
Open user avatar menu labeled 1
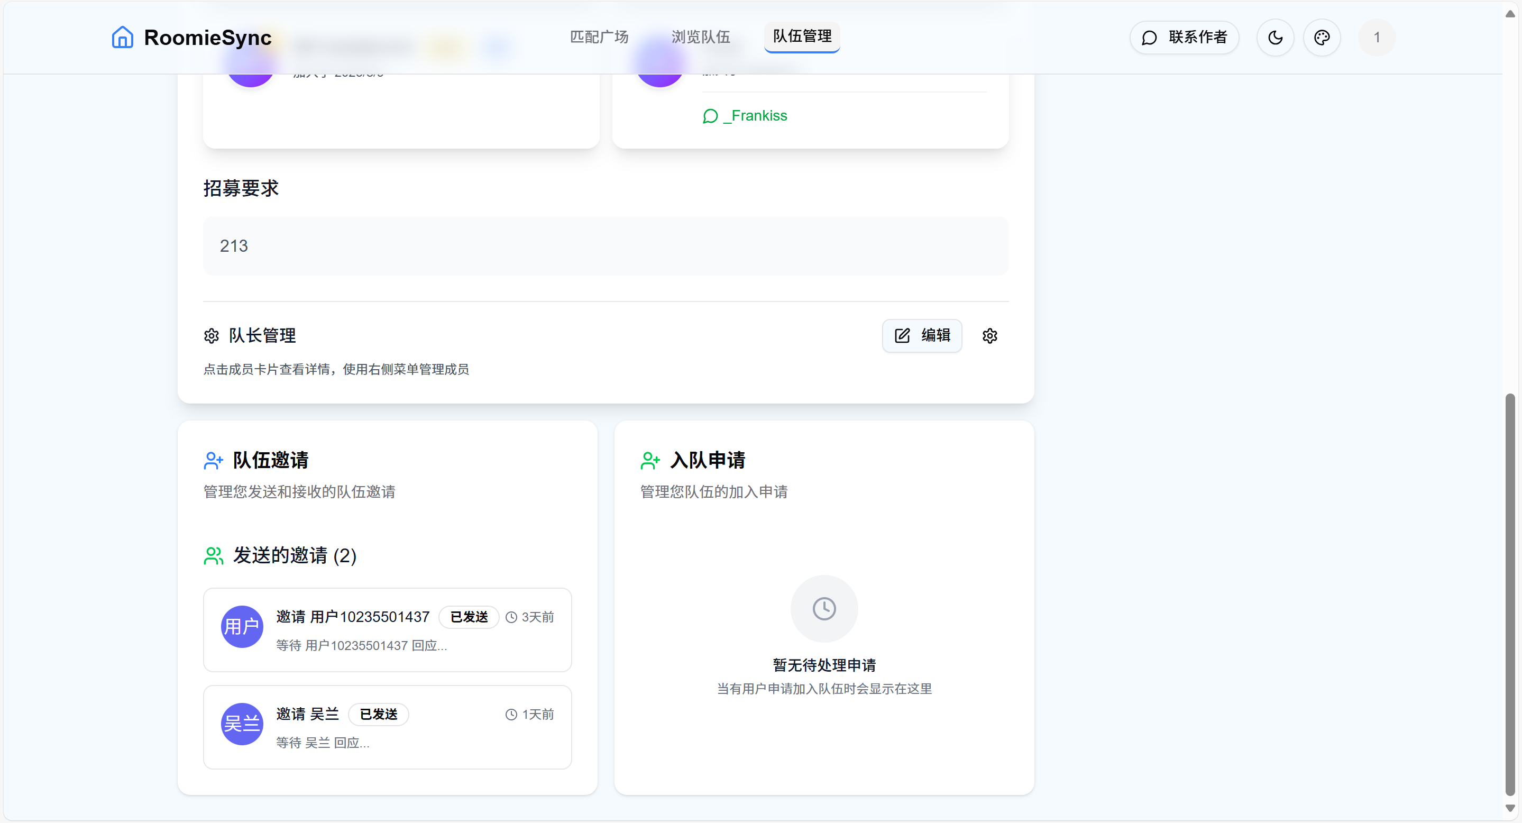(x=1377, y=38)
